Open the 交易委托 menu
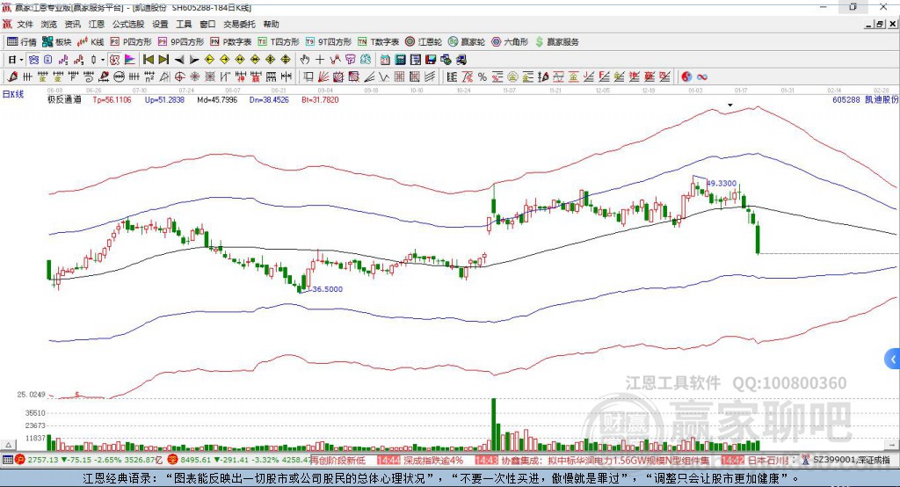 (239, 24)
